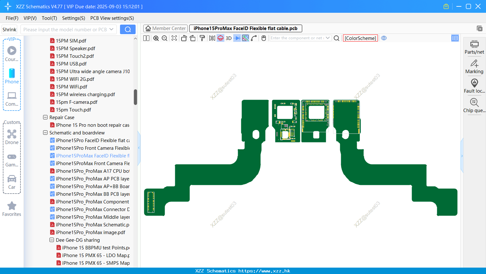The height and width of the screenshot is (274, 486).
Task: Zoom in on the PCB view
Action: point(156,38)
